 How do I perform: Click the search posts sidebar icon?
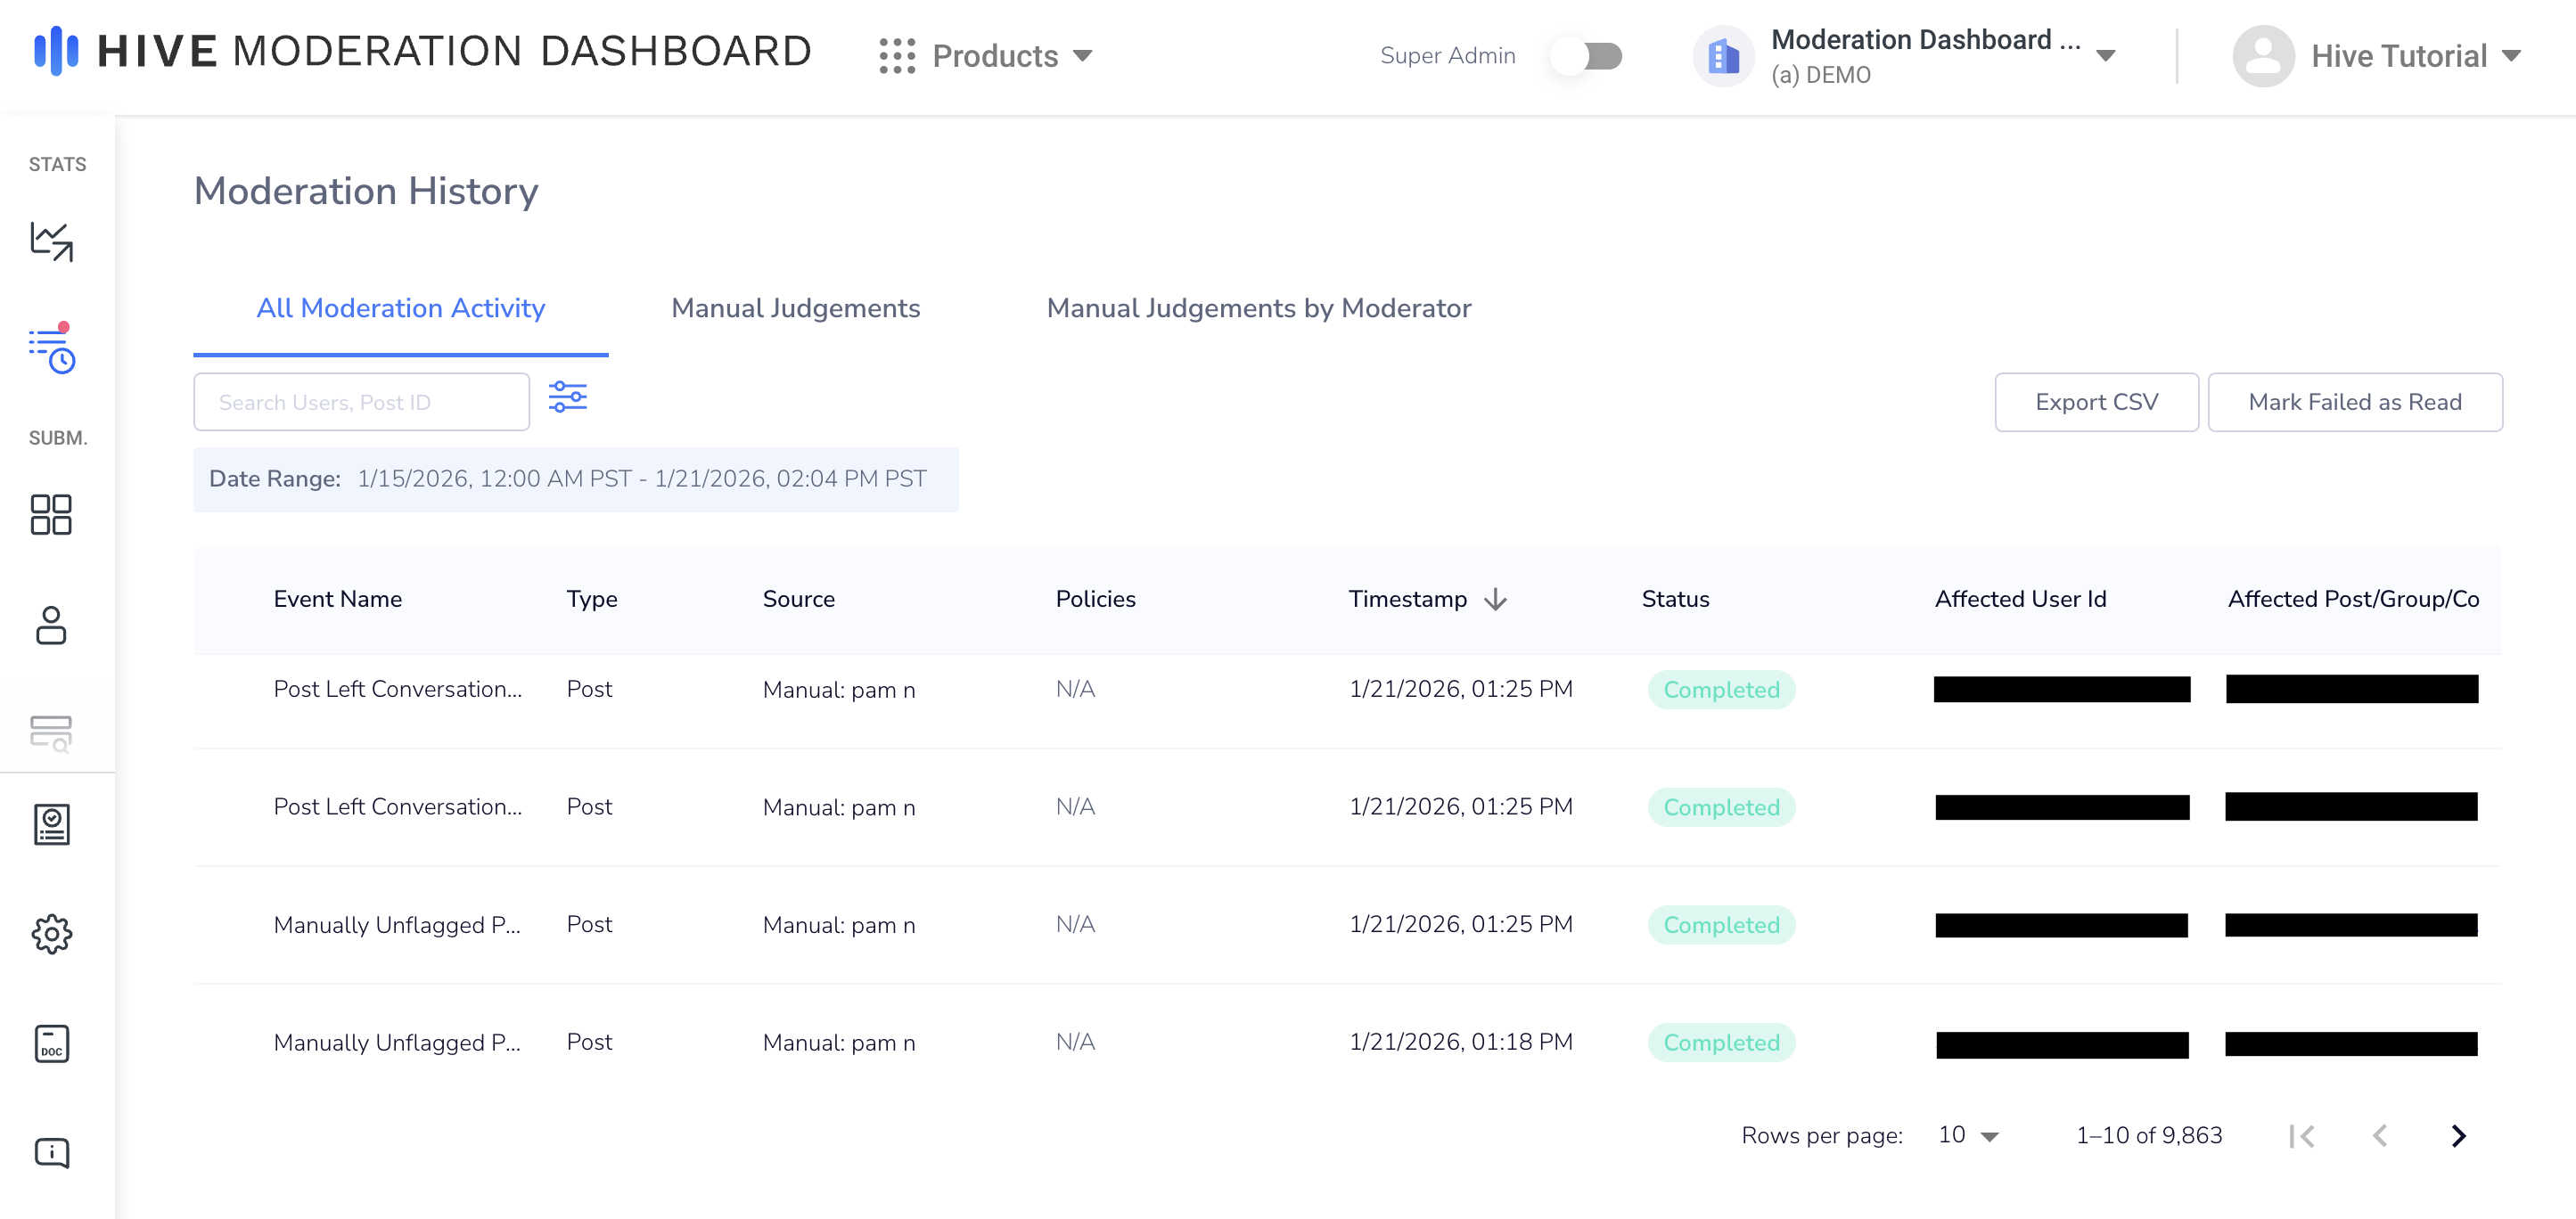pos(51,733)
